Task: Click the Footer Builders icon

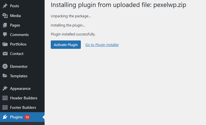Action: tap(5, 107)
